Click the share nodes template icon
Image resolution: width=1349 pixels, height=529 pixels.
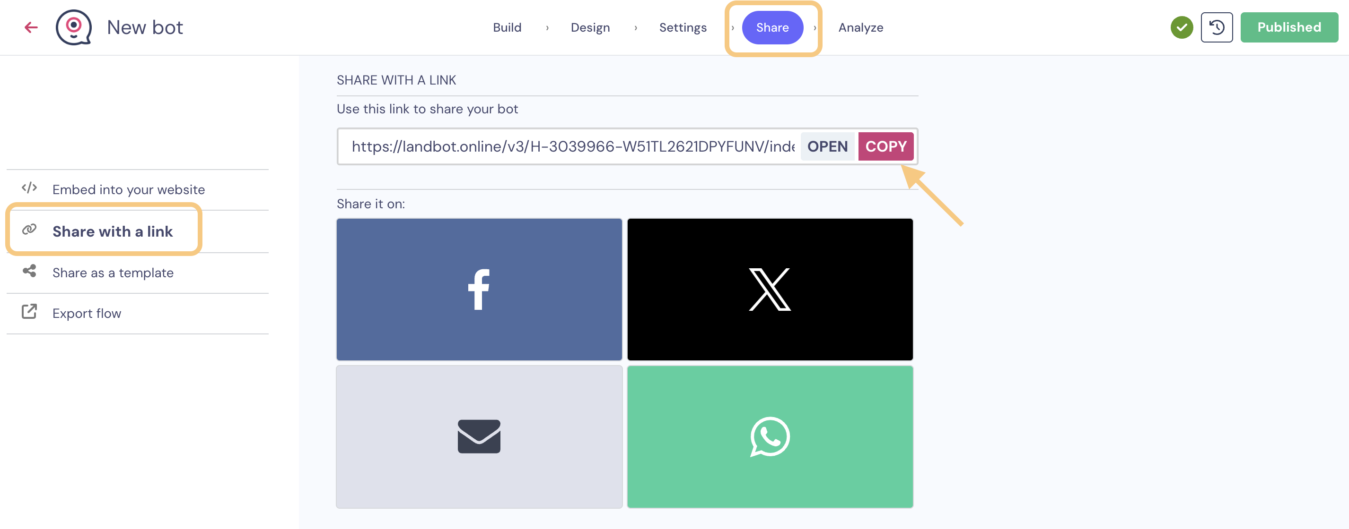pos(29,271)
